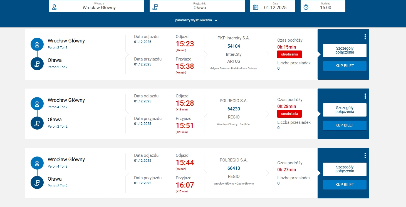Click the departure location pin icon in search bar

[54, 7]
